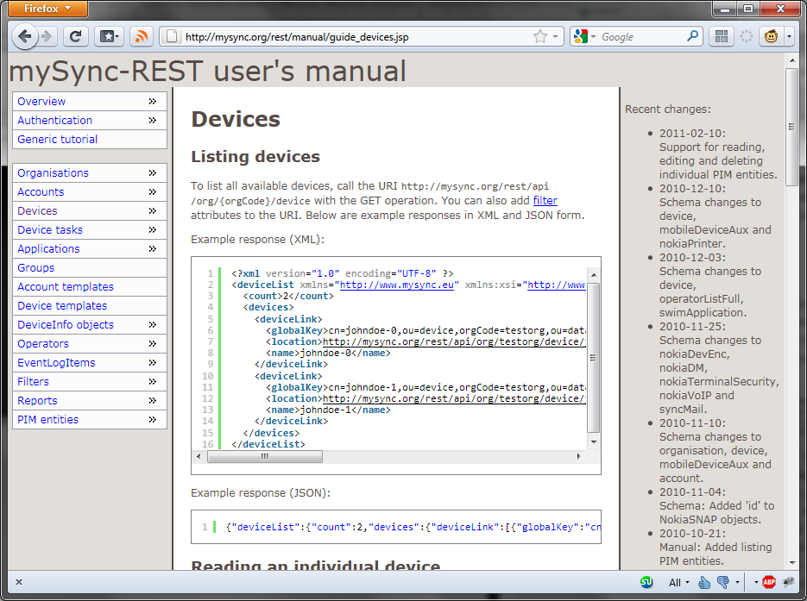Screen dimensions: 807x601
Task: Click the page vertical scrollbar thumb
Action: (791, 127)
